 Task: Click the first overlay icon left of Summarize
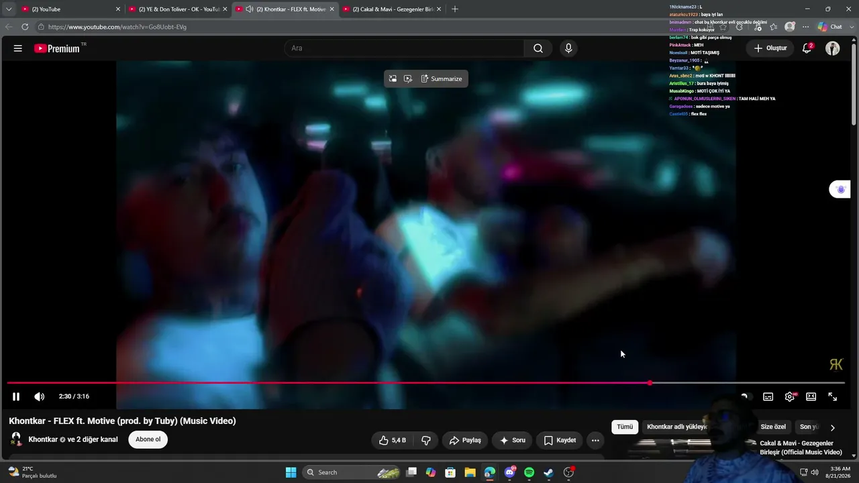(393, 78)
